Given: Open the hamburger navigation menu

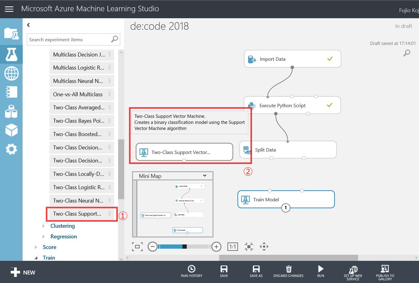Looking at the screenshot, I should point(9,9).
